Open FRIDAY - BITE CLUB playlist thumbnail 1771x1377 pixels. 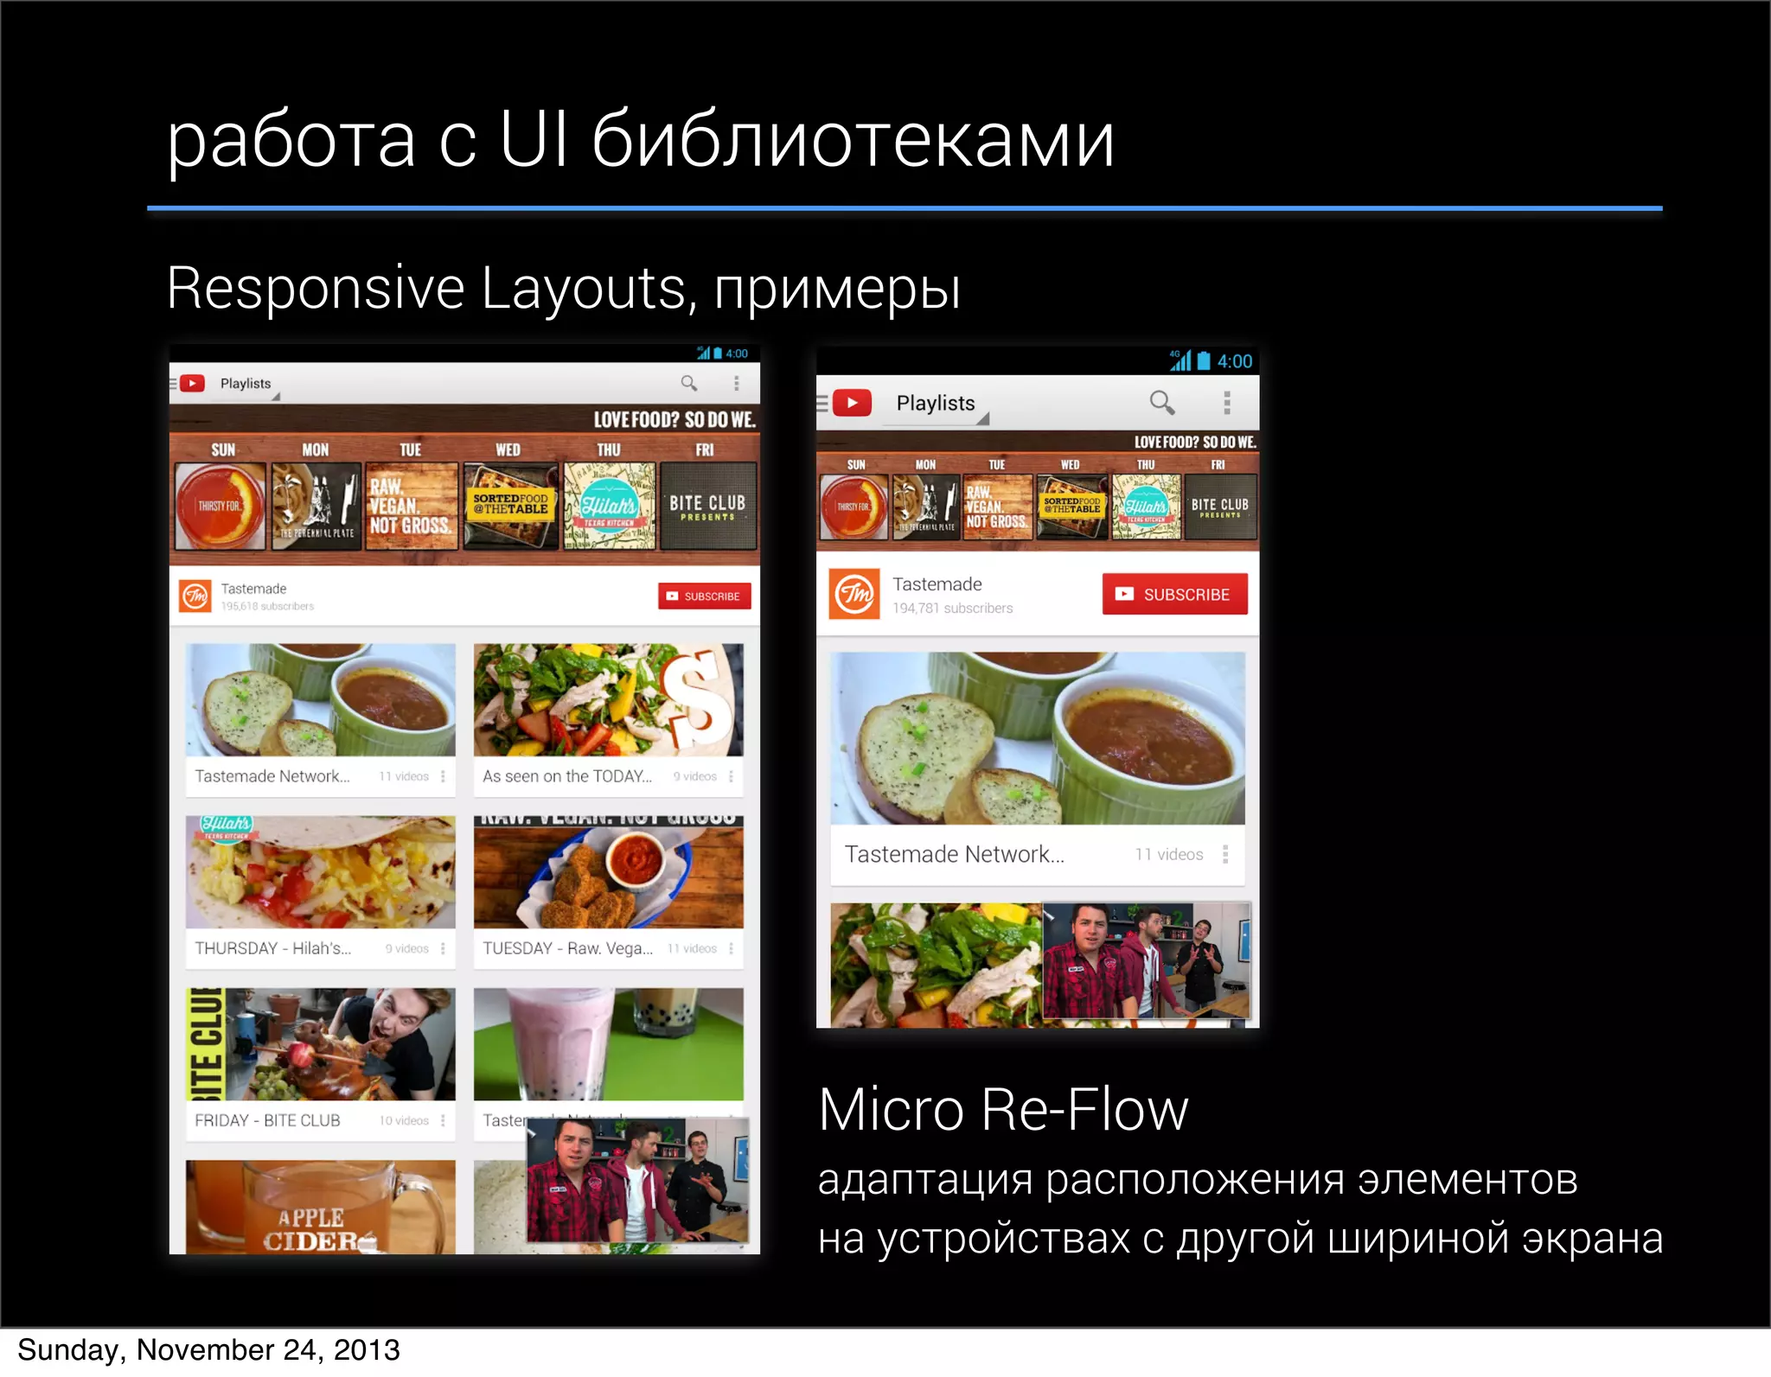click(x=321, y=1044)
